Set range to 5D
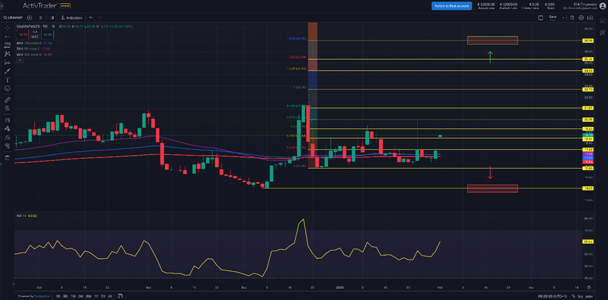Viewport: 608px width, 300px height. [x=65, y=296]
